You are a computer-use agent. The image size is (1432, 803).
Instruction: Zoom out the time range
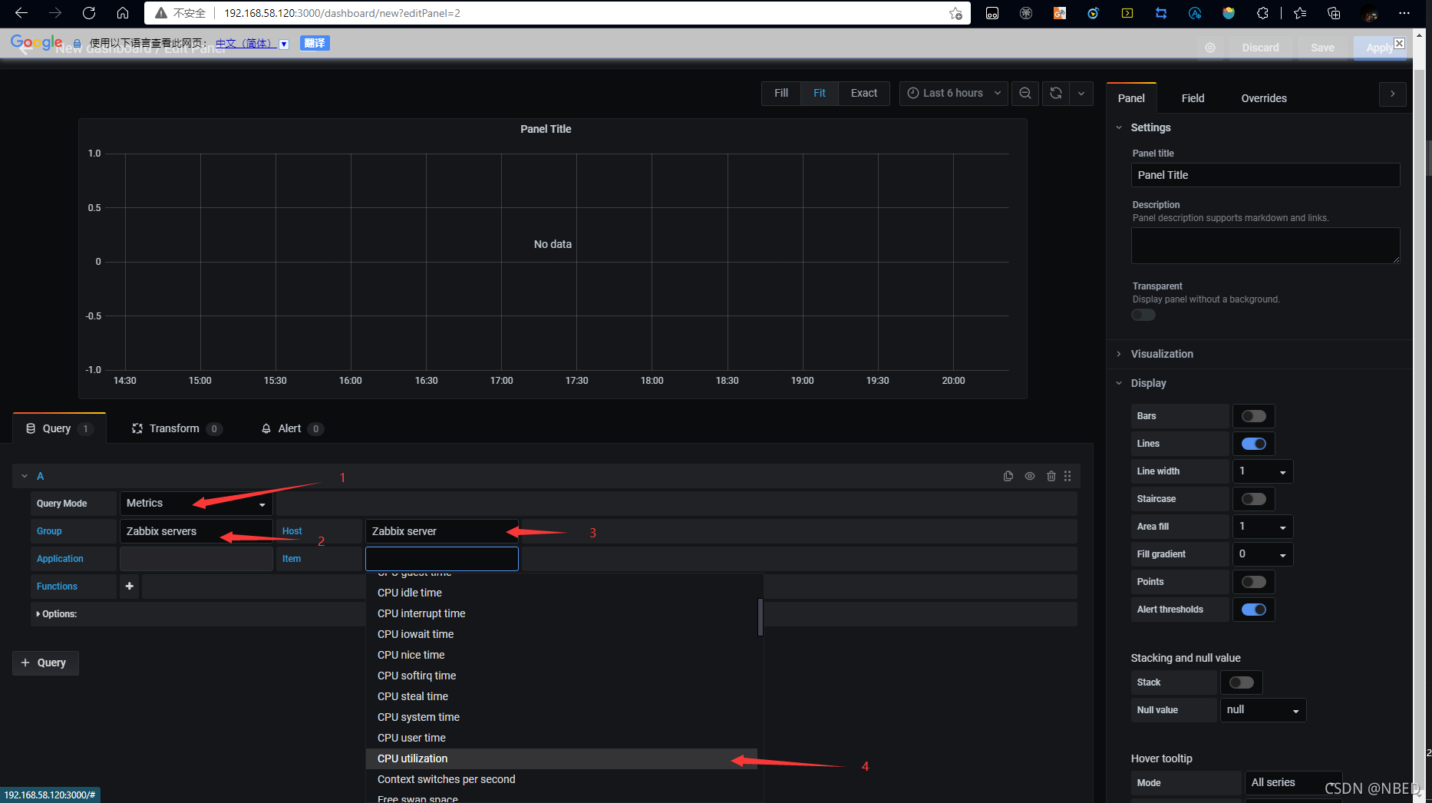[x=1025, y=93]
